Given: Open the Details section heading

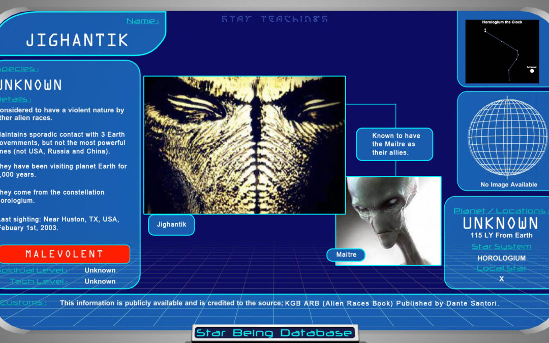Looking at the screenshot, I should pyautogui.click(x=16, y=99).
